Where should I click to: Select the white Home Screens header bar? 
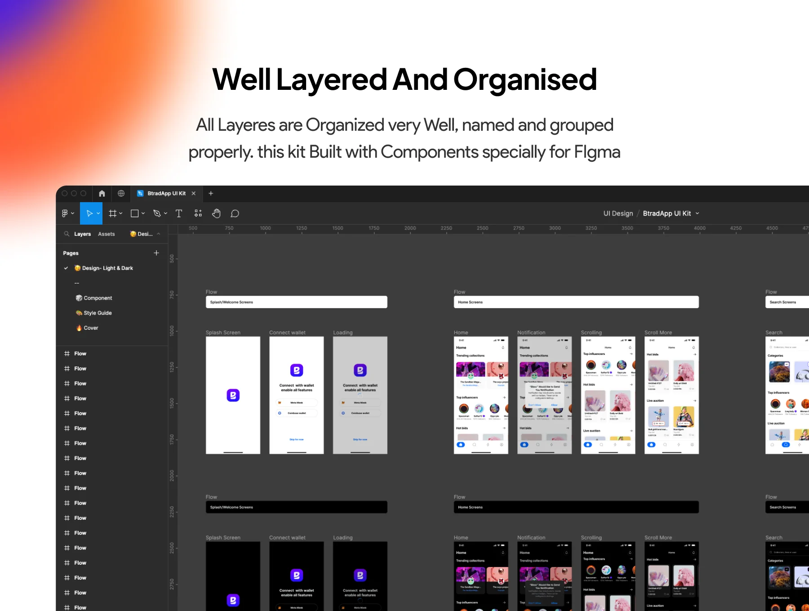(x=576, y=302)
